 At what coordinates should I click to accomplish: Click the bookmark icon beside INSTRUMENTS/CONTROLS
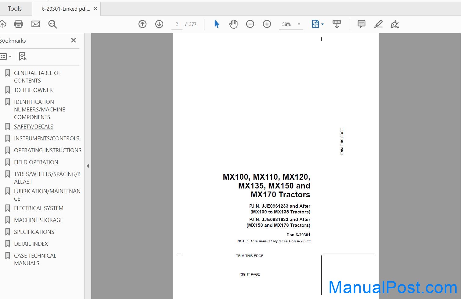(8, 139)
